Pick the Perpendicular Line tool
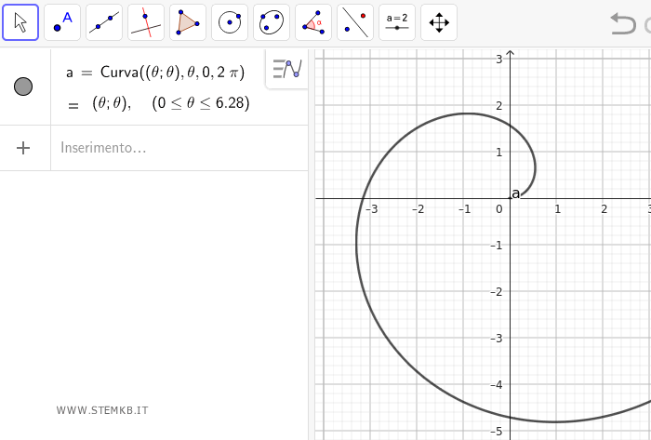This screenshot has height=440, width=651. [x=146, y=22]
